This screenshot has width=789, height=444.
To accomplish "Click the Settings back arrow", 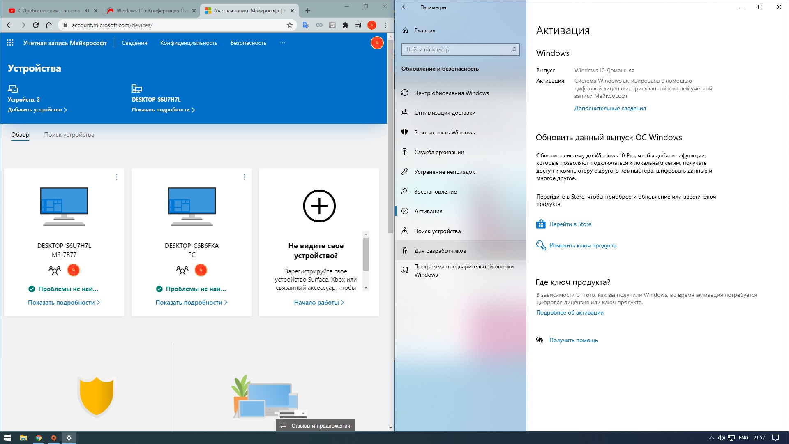I will (x=405, y=7).
